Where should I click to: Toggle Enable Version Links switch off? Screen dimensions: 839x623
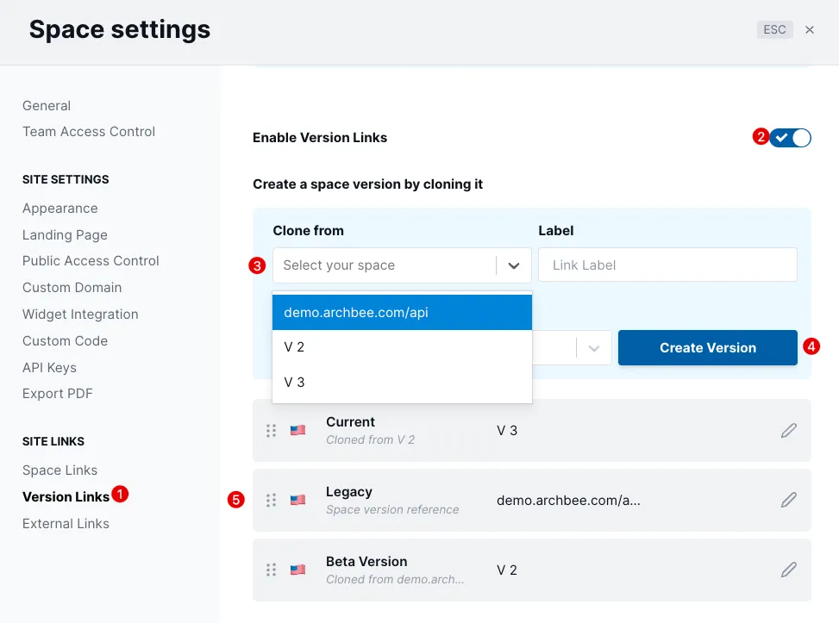coord(791,137)
